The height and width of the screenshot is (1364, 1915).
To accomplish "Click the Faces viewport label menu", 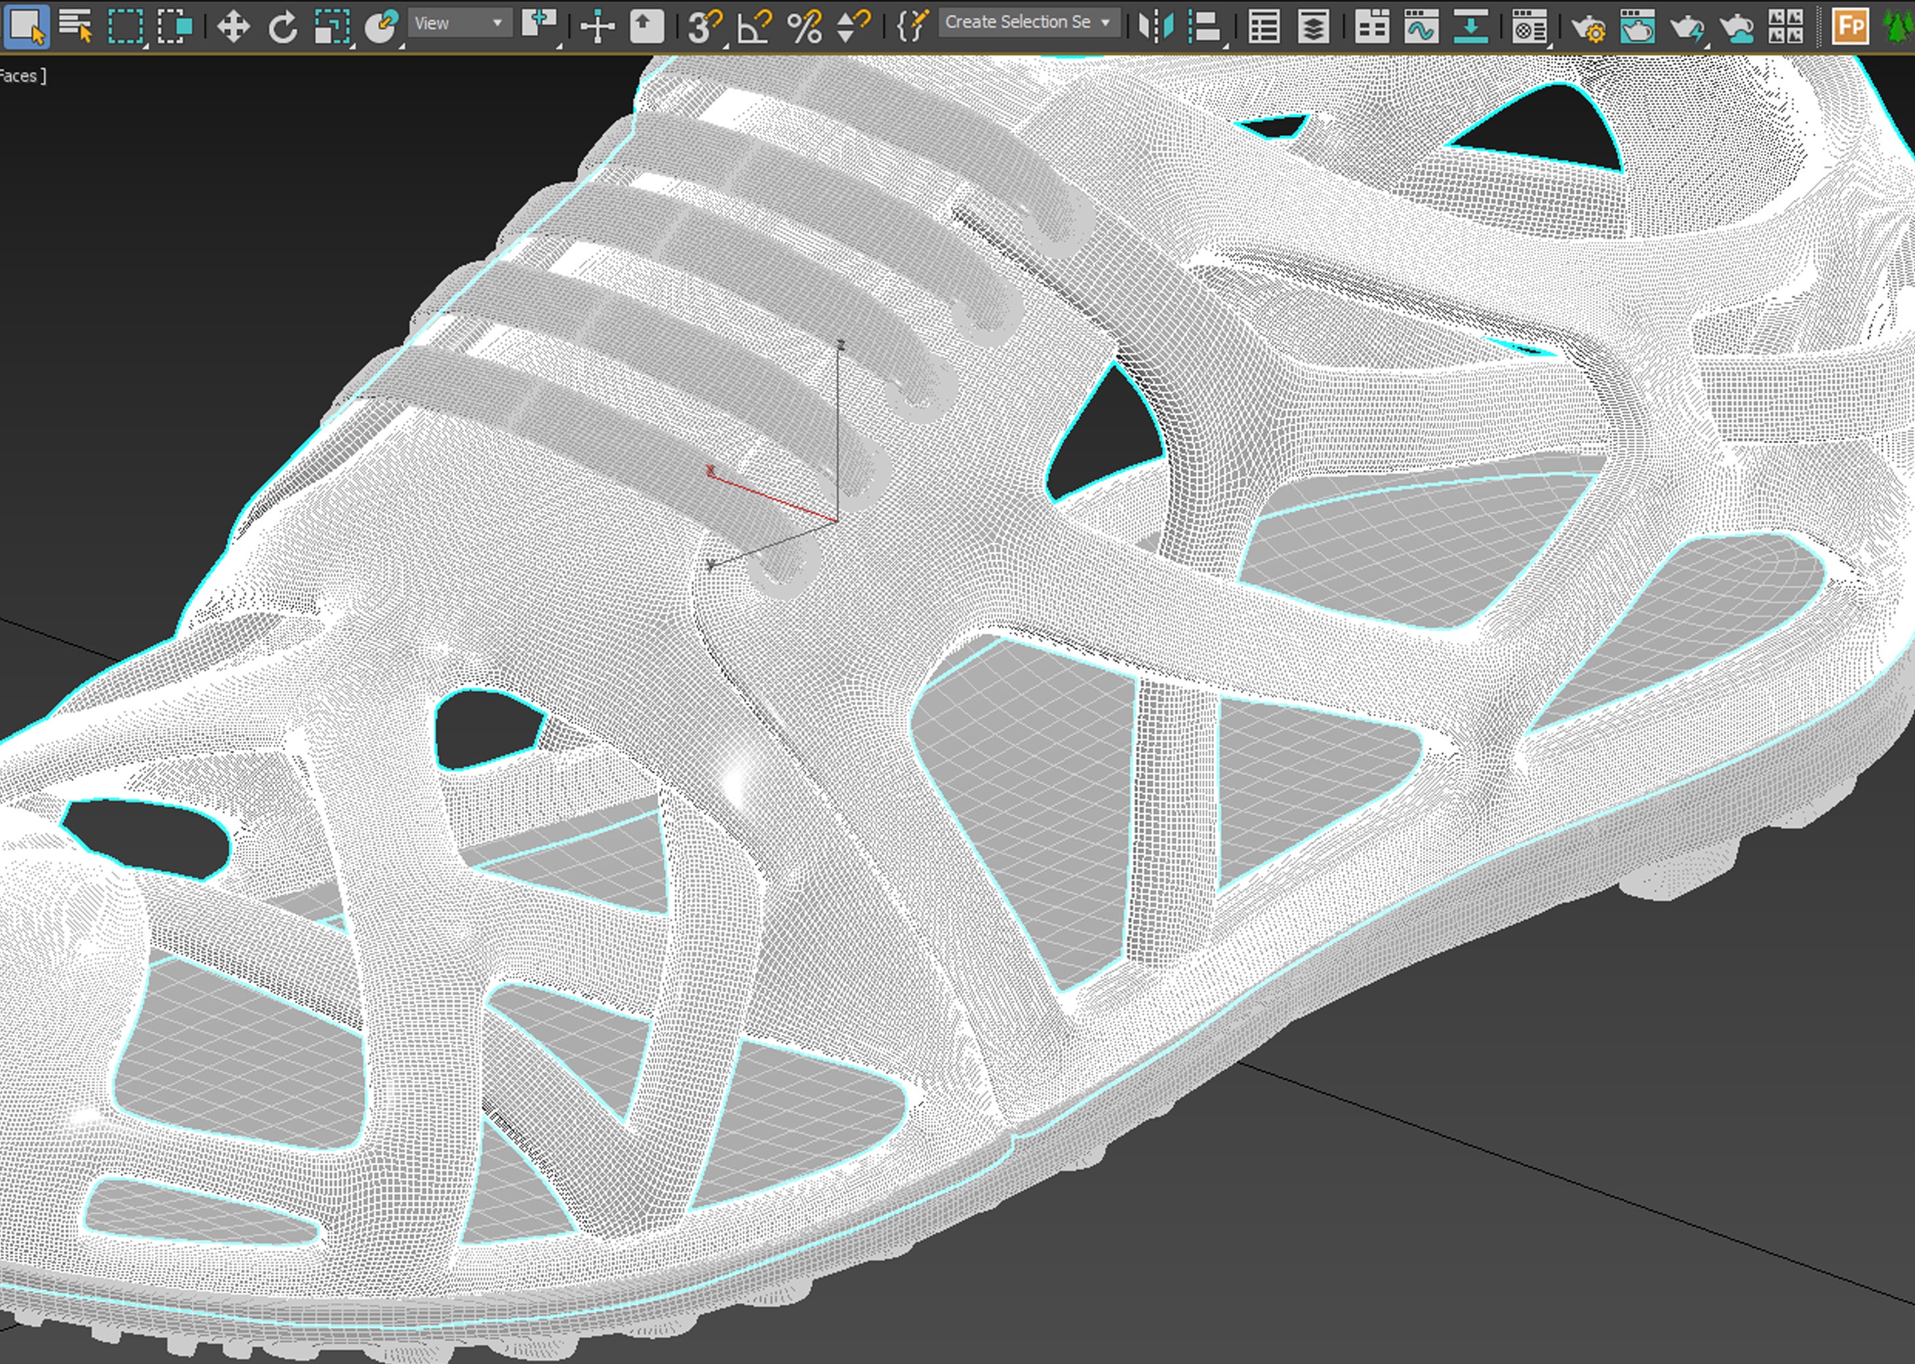I will pos(21,75).
